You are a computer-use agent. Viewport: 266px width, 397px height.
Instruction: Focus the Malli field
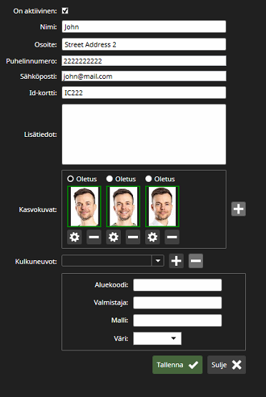177,320
